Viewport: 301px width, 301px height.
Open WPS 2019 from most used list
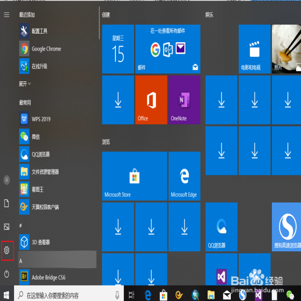(x=58, y=119)
